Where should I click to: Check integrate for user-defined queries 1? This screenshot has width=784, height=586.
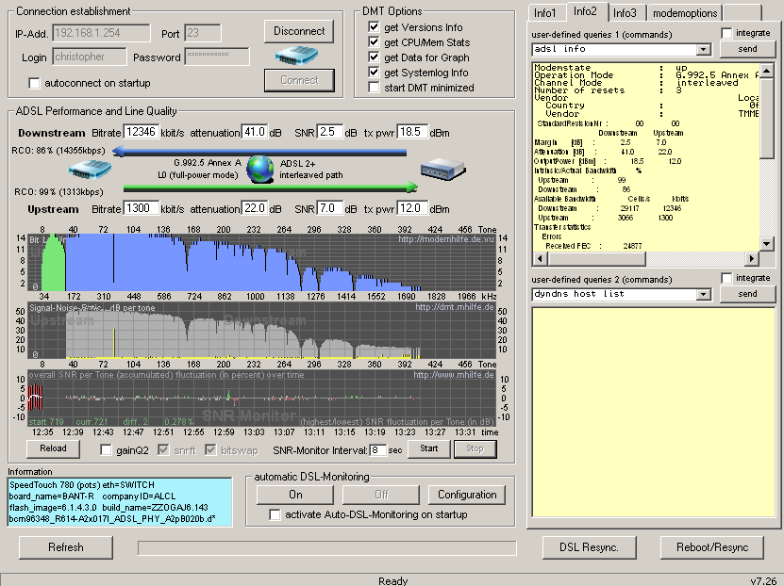click(x=726, y=33)
